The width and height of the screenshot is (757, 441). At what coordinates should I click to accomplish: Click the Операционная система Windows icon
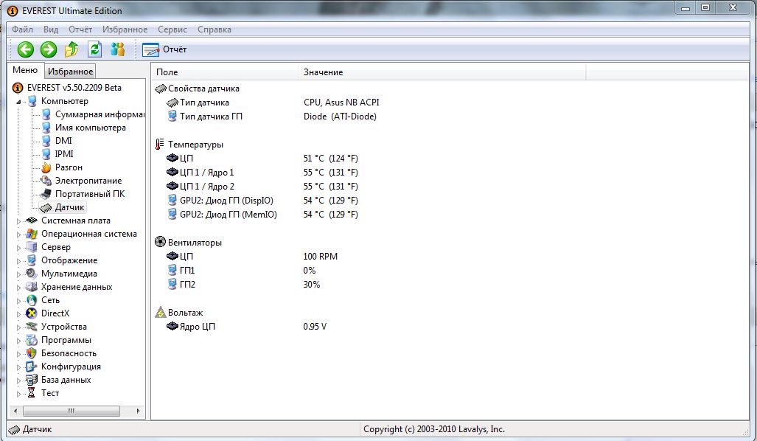(32, 234)
